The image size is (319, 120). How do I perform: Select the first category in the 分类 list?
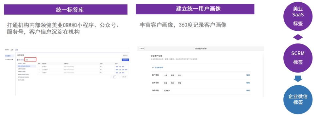point(22,63)
